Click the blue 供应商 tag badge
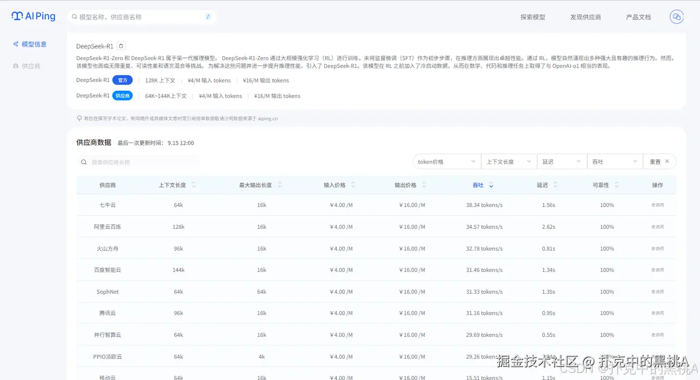 [x=122, y=96]
